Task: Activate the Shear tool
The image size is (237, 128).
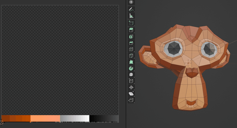Action: [131, 94]
